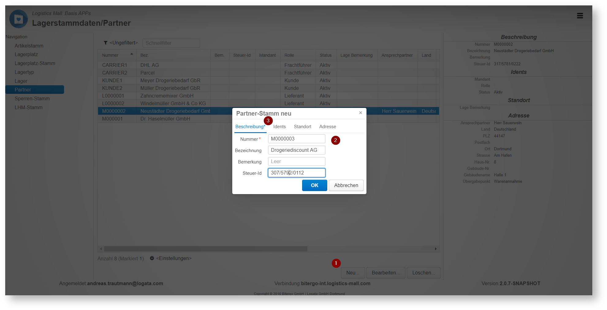The height and width of the screenshot is (310, 607).
Task: Click the Bearbeiten... button
Action: point(386,273)
